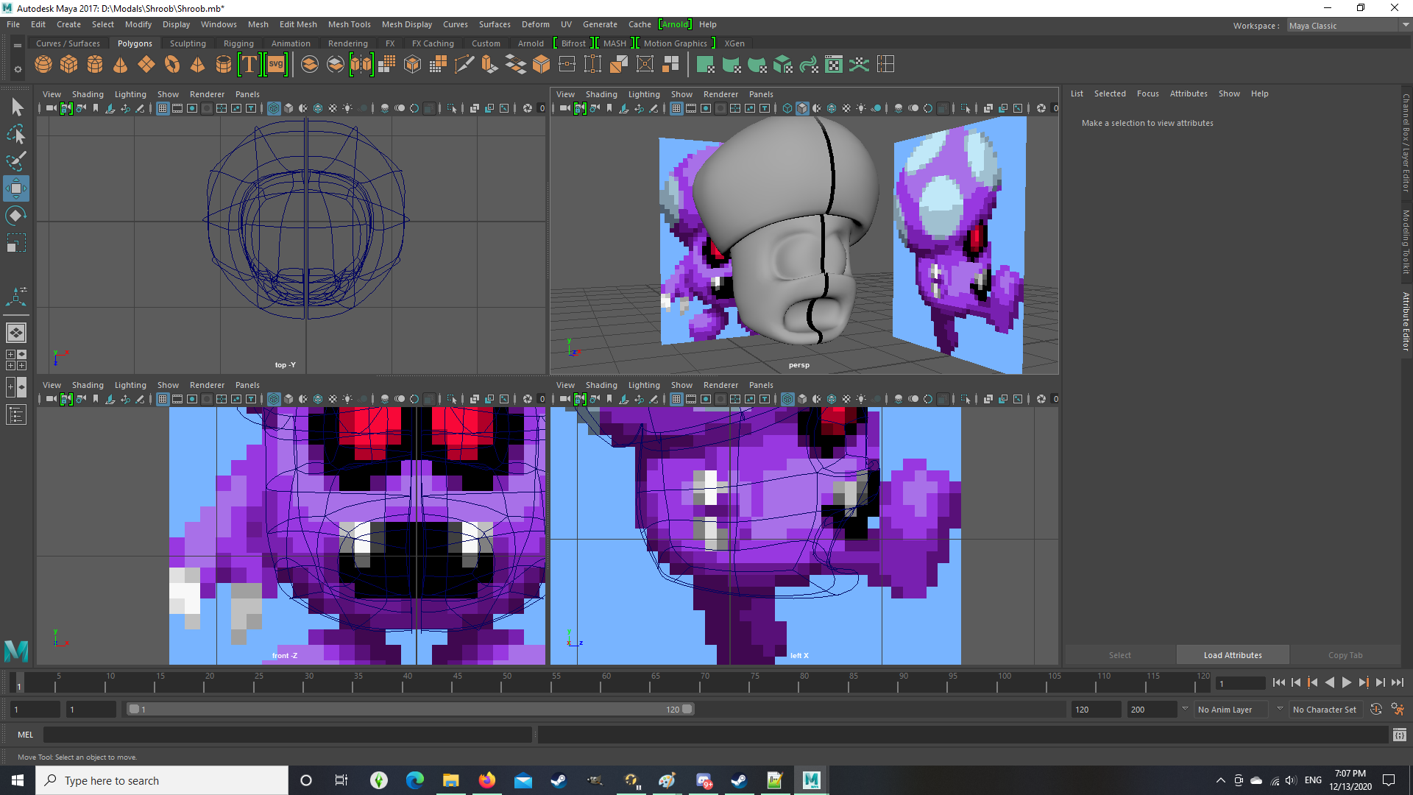Switch to the Sculpting shelf tab
The width and height of the screenshot is (1413, 795).
188,43
